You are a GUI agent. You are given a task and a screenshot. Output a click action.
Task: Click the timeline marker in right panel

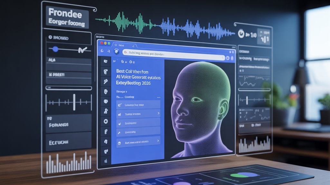click(247, 100)
